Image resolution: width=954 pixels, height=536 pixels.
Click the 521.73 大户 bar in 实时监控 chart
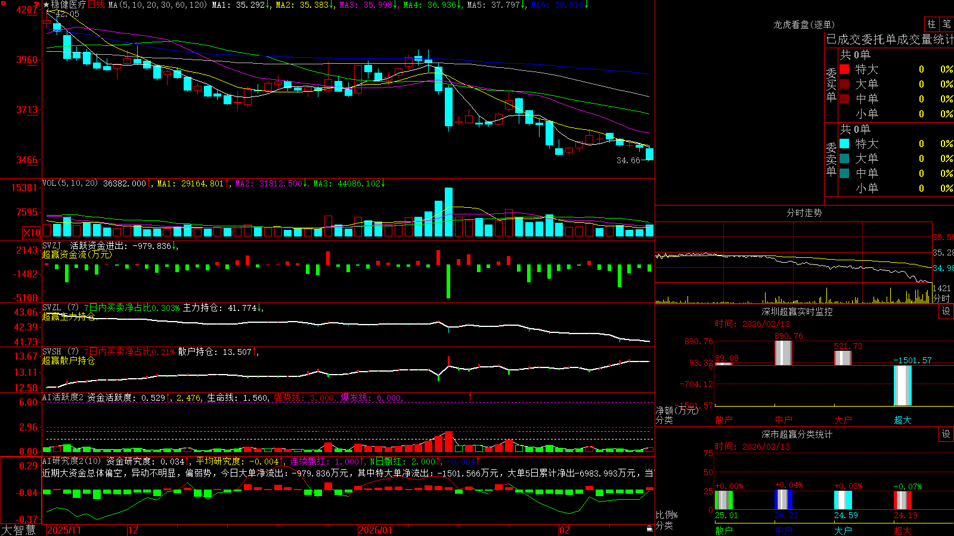point(843,358)
